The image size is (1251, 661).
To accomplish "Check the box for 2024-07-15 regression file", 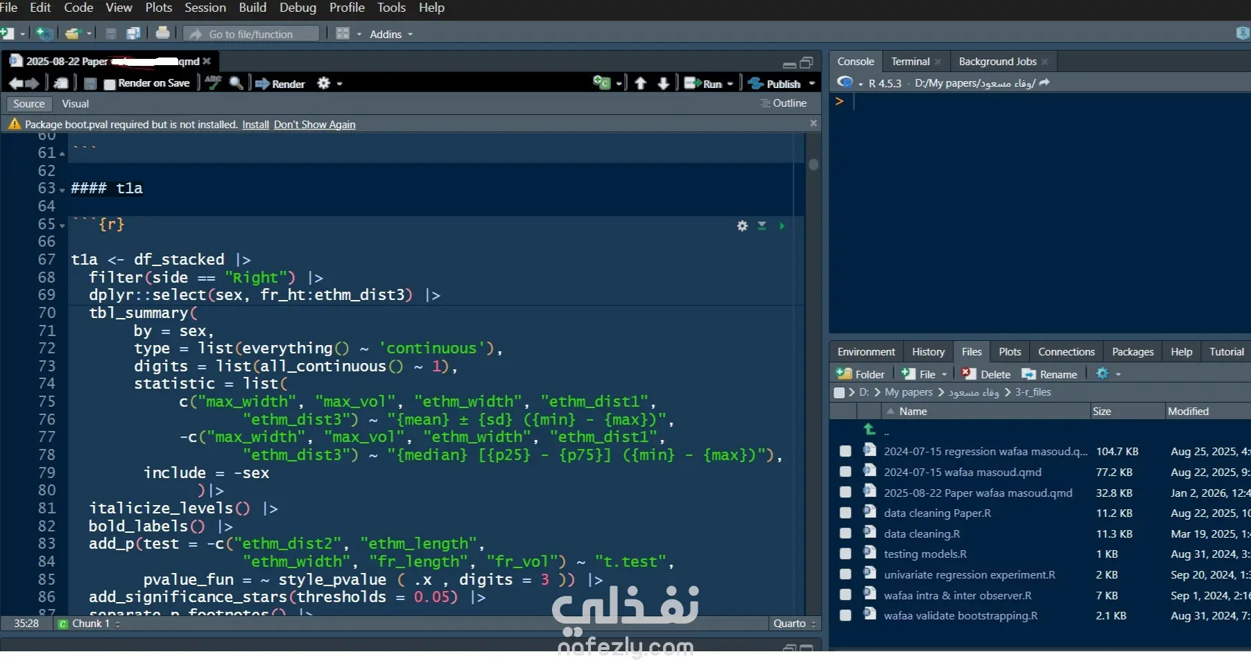I will pos(845,451).
